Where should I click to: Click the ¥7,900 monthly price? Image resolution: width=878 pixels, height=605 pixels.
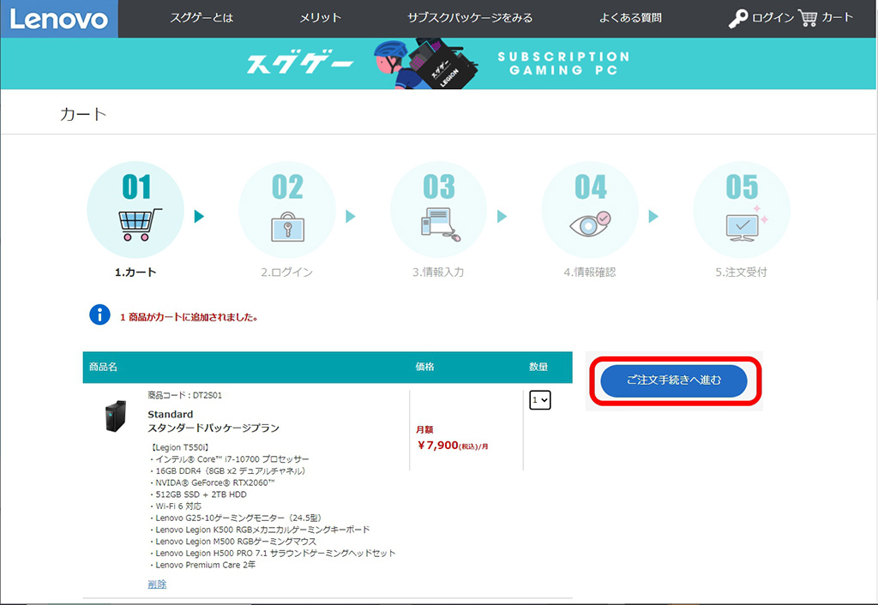(453, 446)
